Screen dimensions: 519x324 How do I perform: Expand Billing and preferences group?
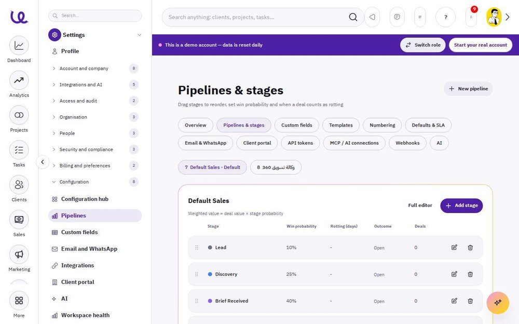(95, 166)
